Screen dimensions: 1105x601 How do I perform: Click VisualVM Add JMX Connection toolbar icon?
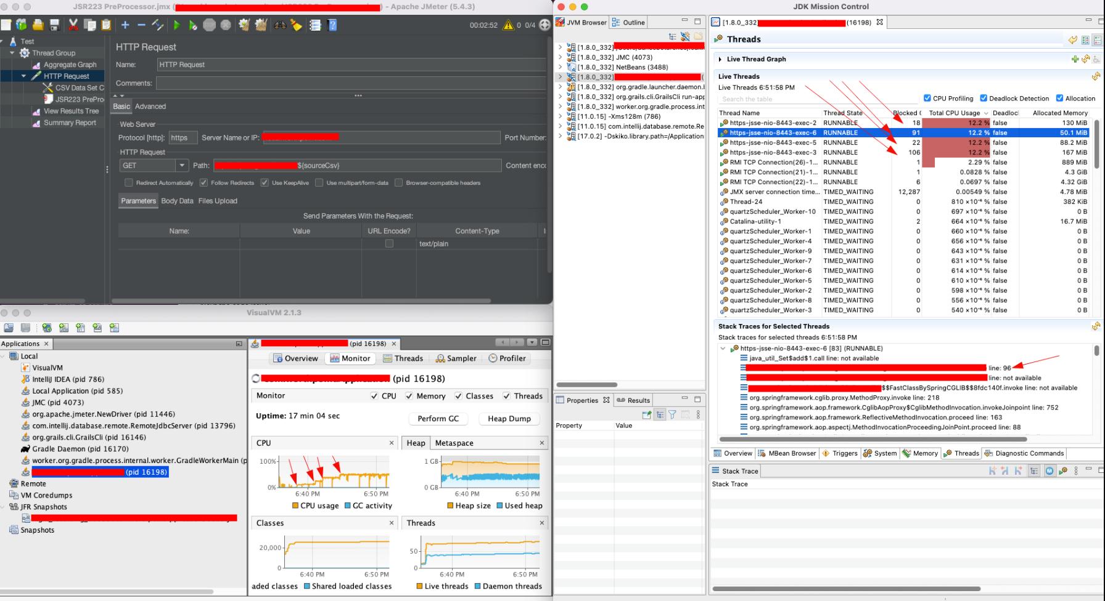click(64, 328)
